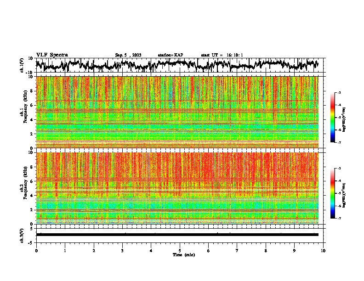Select the "start UT = 16:10:1" header text
The image size is (364, 281).
(x=222, y=55)
